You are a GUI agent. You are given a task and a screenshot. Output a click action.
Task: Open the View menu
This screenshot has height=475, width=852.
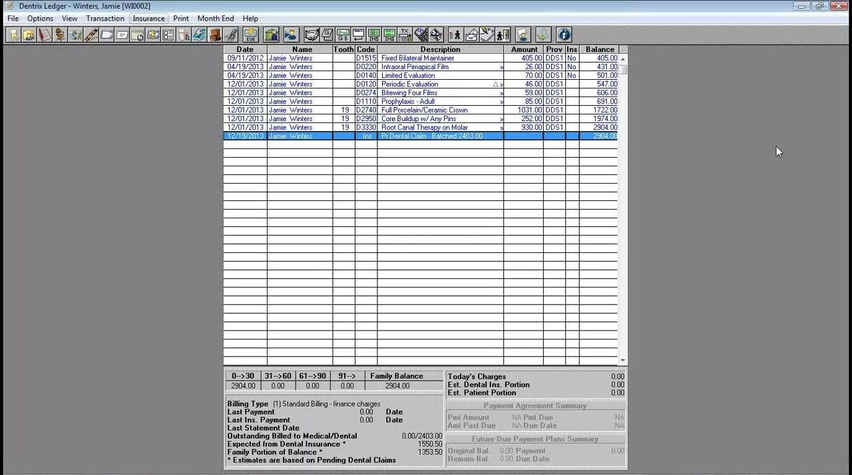[x=69, y=19]
